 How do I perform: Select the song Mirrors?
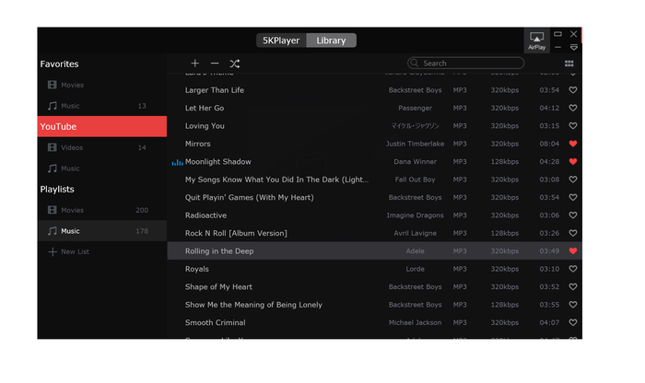coord(198,144)
